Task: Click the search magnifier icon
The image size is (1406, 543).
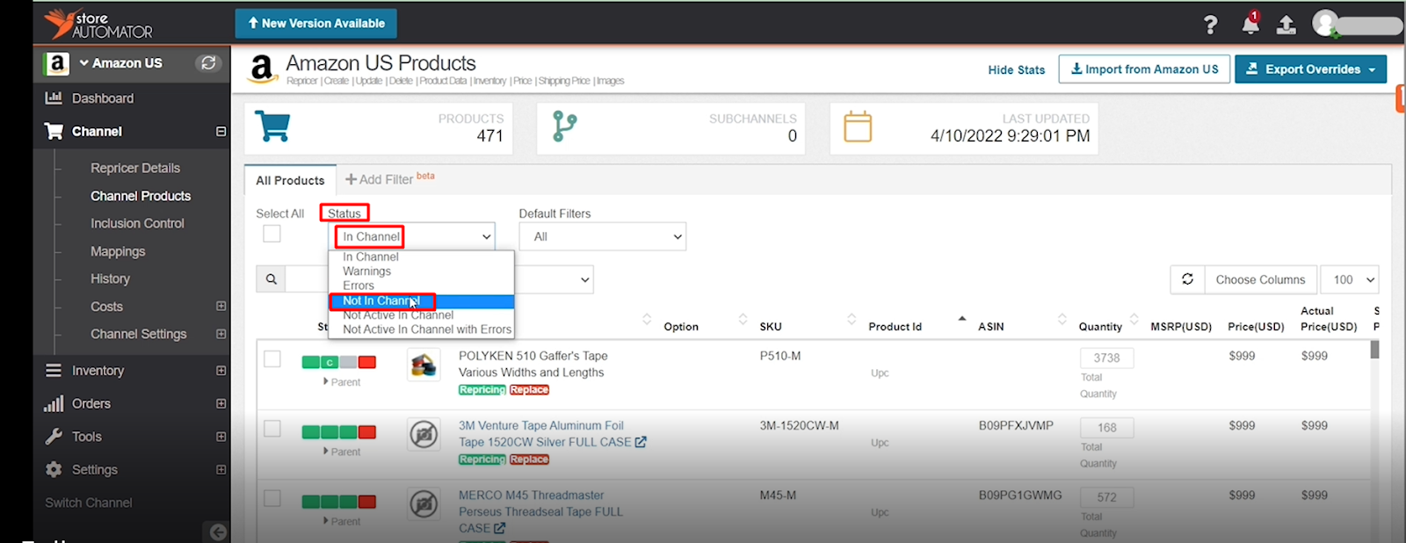Action: (272, 279)
